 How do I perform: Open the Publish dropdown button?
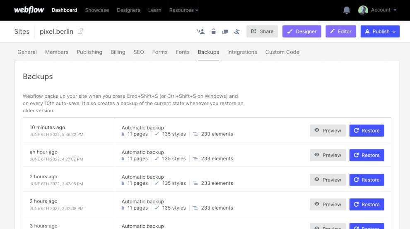pyautogui.click(x=380, y=31)
